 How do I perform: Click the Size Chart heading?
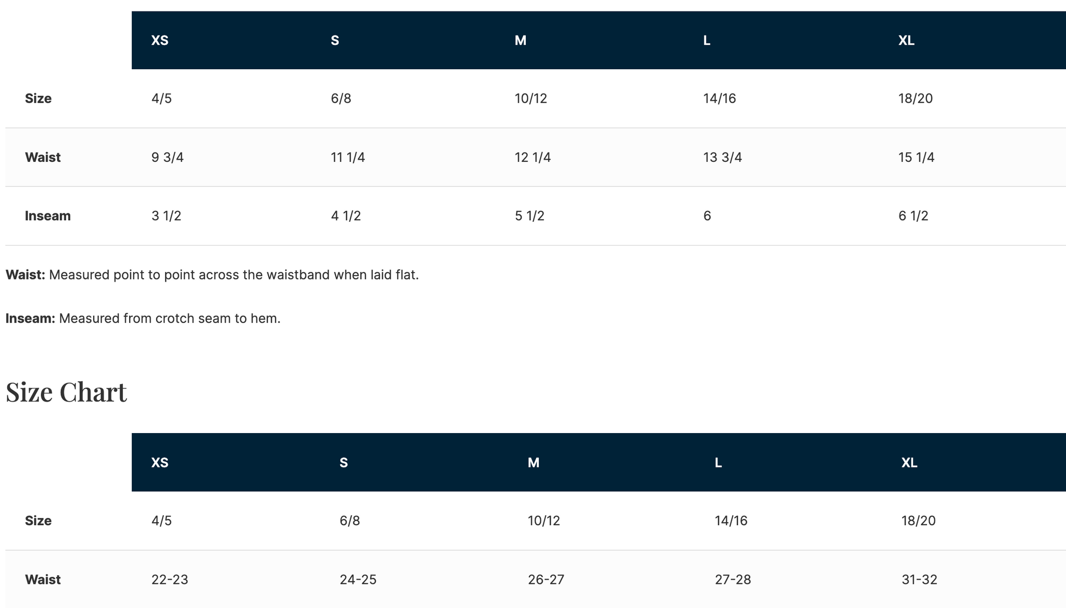point(66,392)
